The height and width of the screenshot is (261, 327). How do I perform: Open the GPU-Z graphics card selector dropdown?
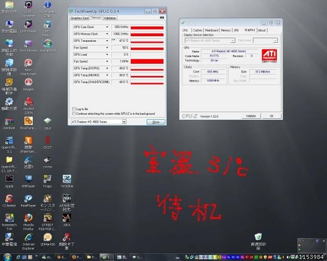(x=124, y=121)
